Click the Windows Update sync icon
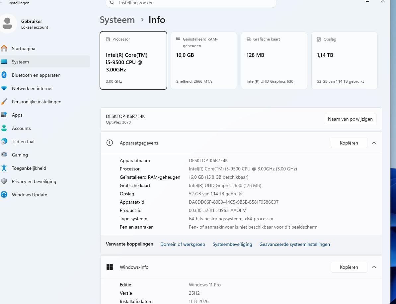 (x=4, y=195)
